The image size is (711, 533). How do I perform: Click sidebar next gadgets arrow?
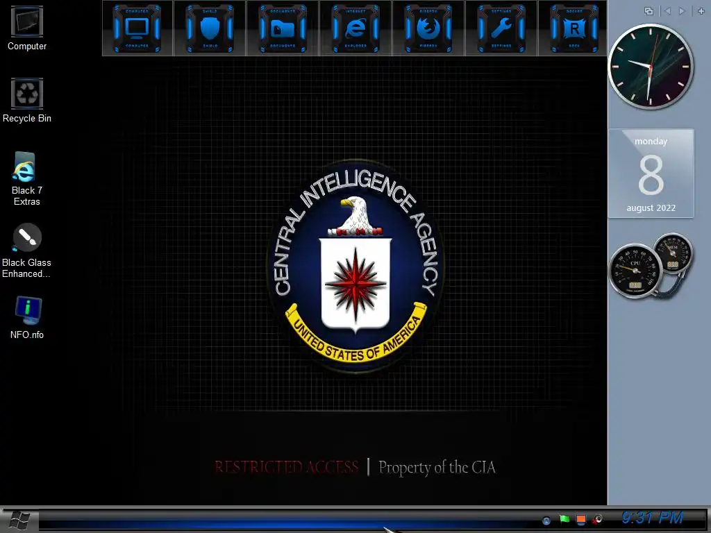682,11
